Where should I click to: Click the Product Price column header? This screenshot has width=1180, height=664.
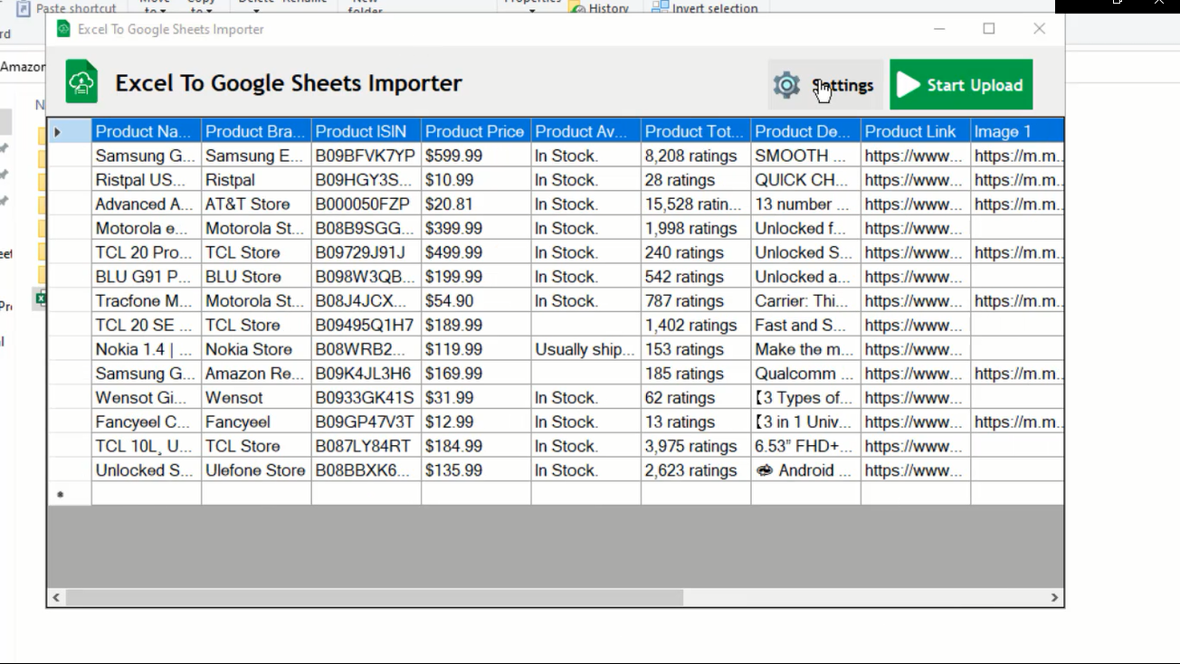pos(476,131)
